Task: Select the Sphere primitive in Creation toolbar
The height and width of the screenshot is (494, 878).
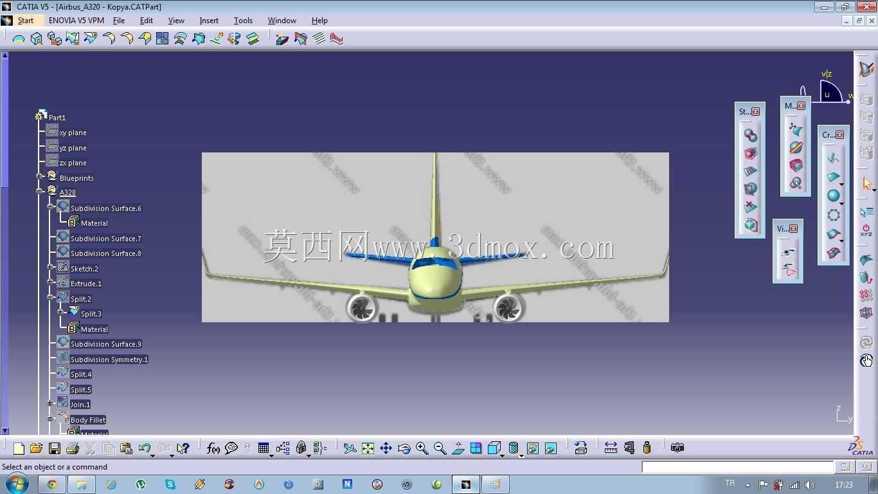Action: click(x=833, y=196)
